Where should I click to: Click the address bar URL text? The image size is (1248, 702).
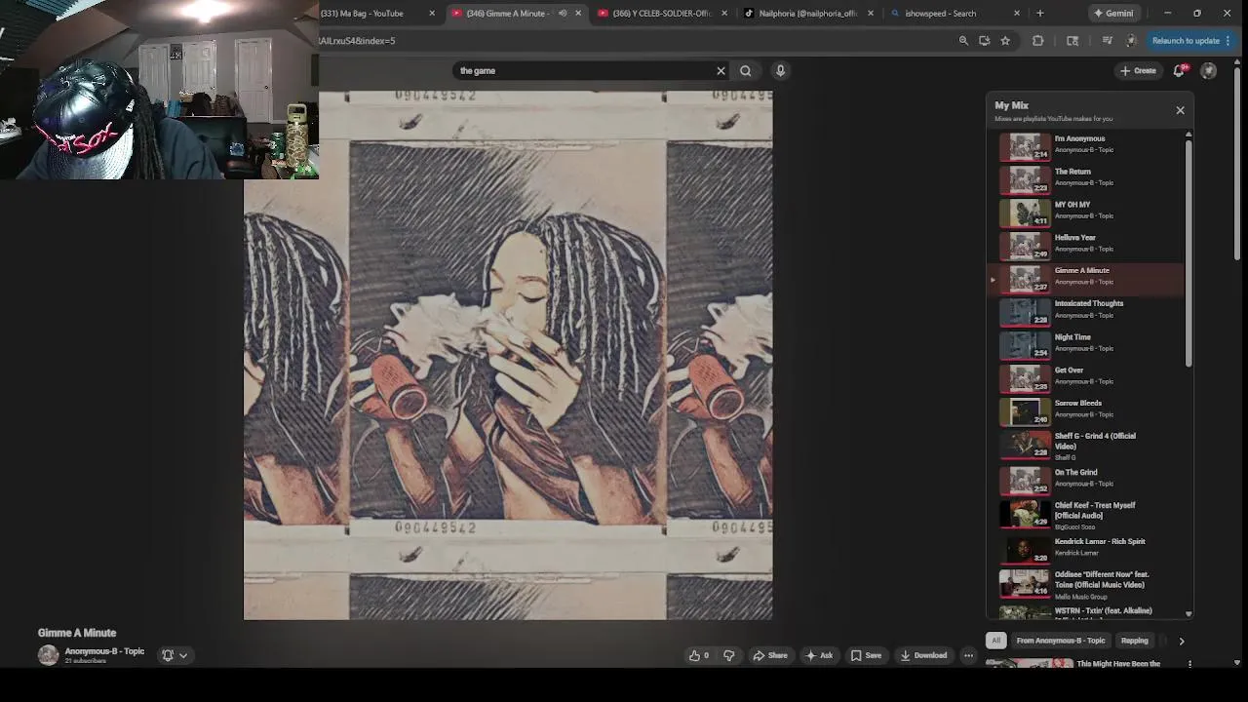[358, 41]
